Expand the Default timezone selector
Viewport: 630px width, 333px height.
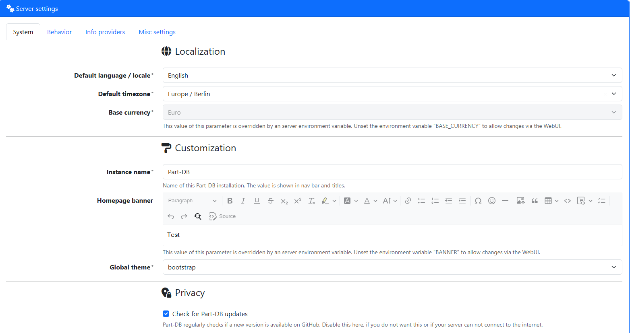coord(392,94)
